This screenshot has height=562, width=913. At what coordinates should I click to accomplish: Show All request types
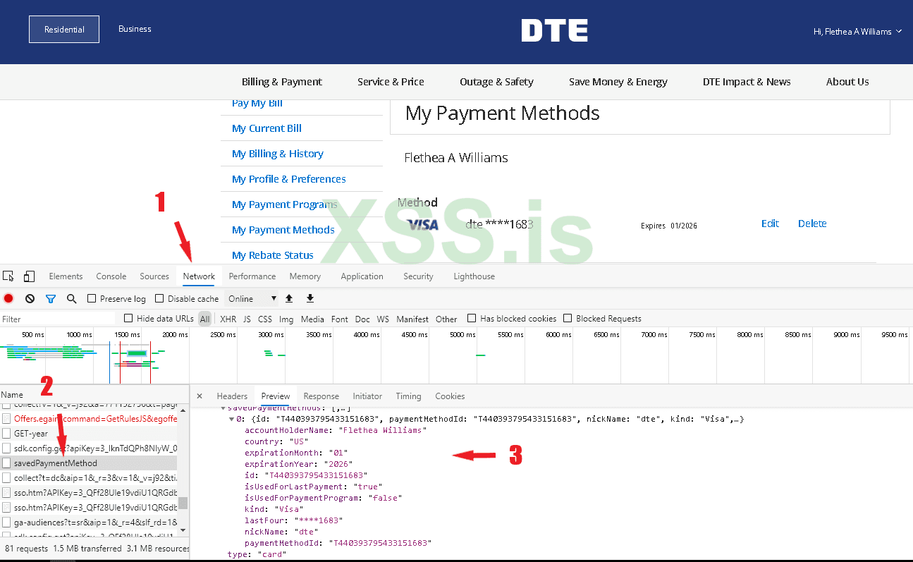pyautogui.click(x=204, y=319)
